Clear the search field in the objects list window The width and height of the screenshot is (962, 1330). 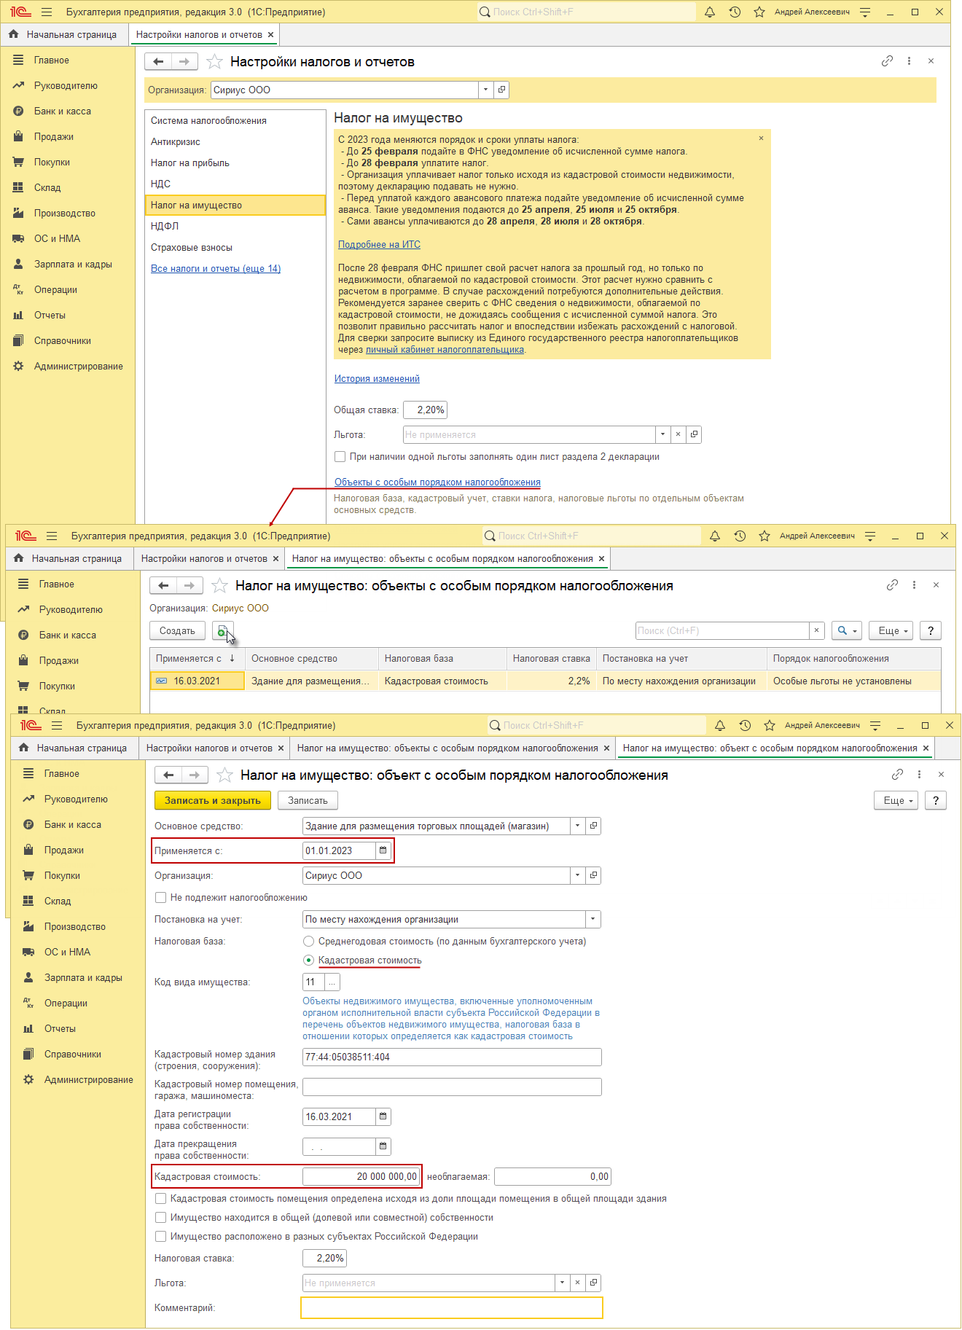click(817, 631)
